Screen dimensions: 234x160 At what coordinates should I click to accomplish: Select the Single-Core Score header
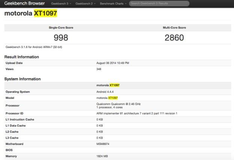61,27
